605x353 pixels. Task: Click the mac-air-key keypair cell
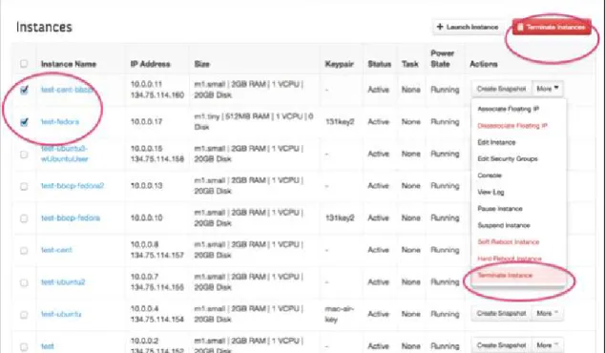coord(339,314)
